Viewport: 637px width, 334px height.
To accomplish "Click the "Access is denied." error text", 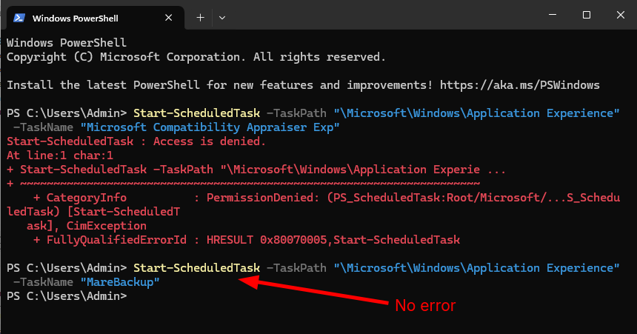I will [209, 141].
